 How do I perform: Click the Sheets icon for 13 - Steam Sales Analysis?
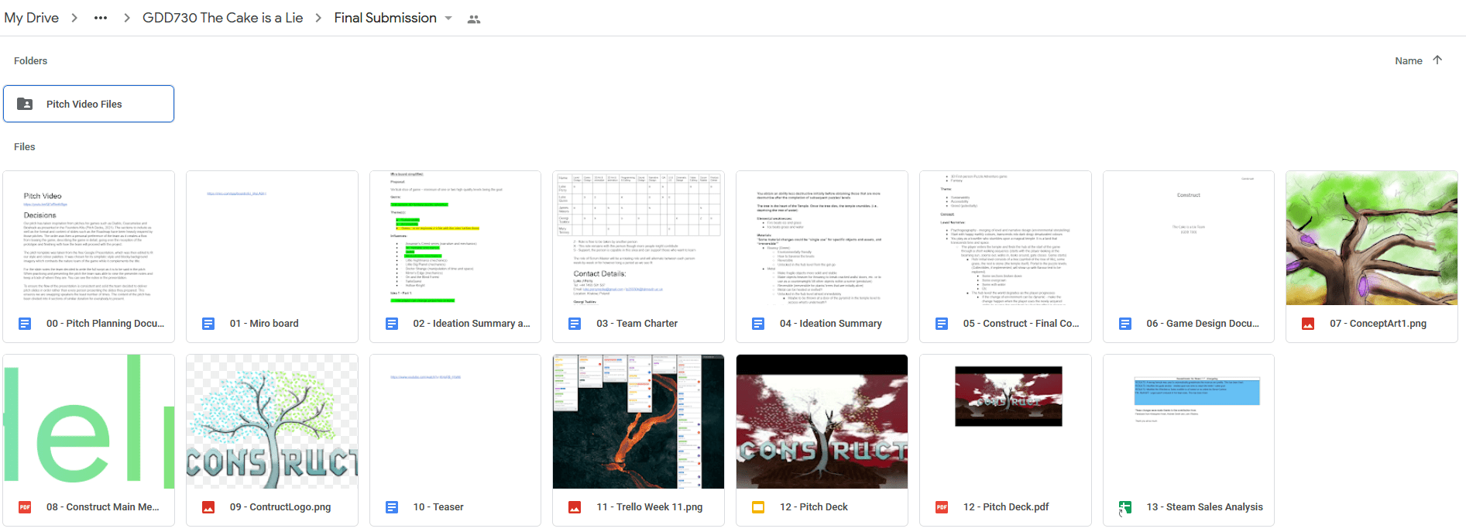coord(1124,507)
